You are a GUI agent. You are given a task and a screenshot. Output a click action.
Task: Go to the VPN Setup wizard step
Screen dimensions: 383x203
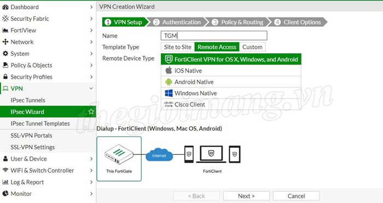pos(125,22)
